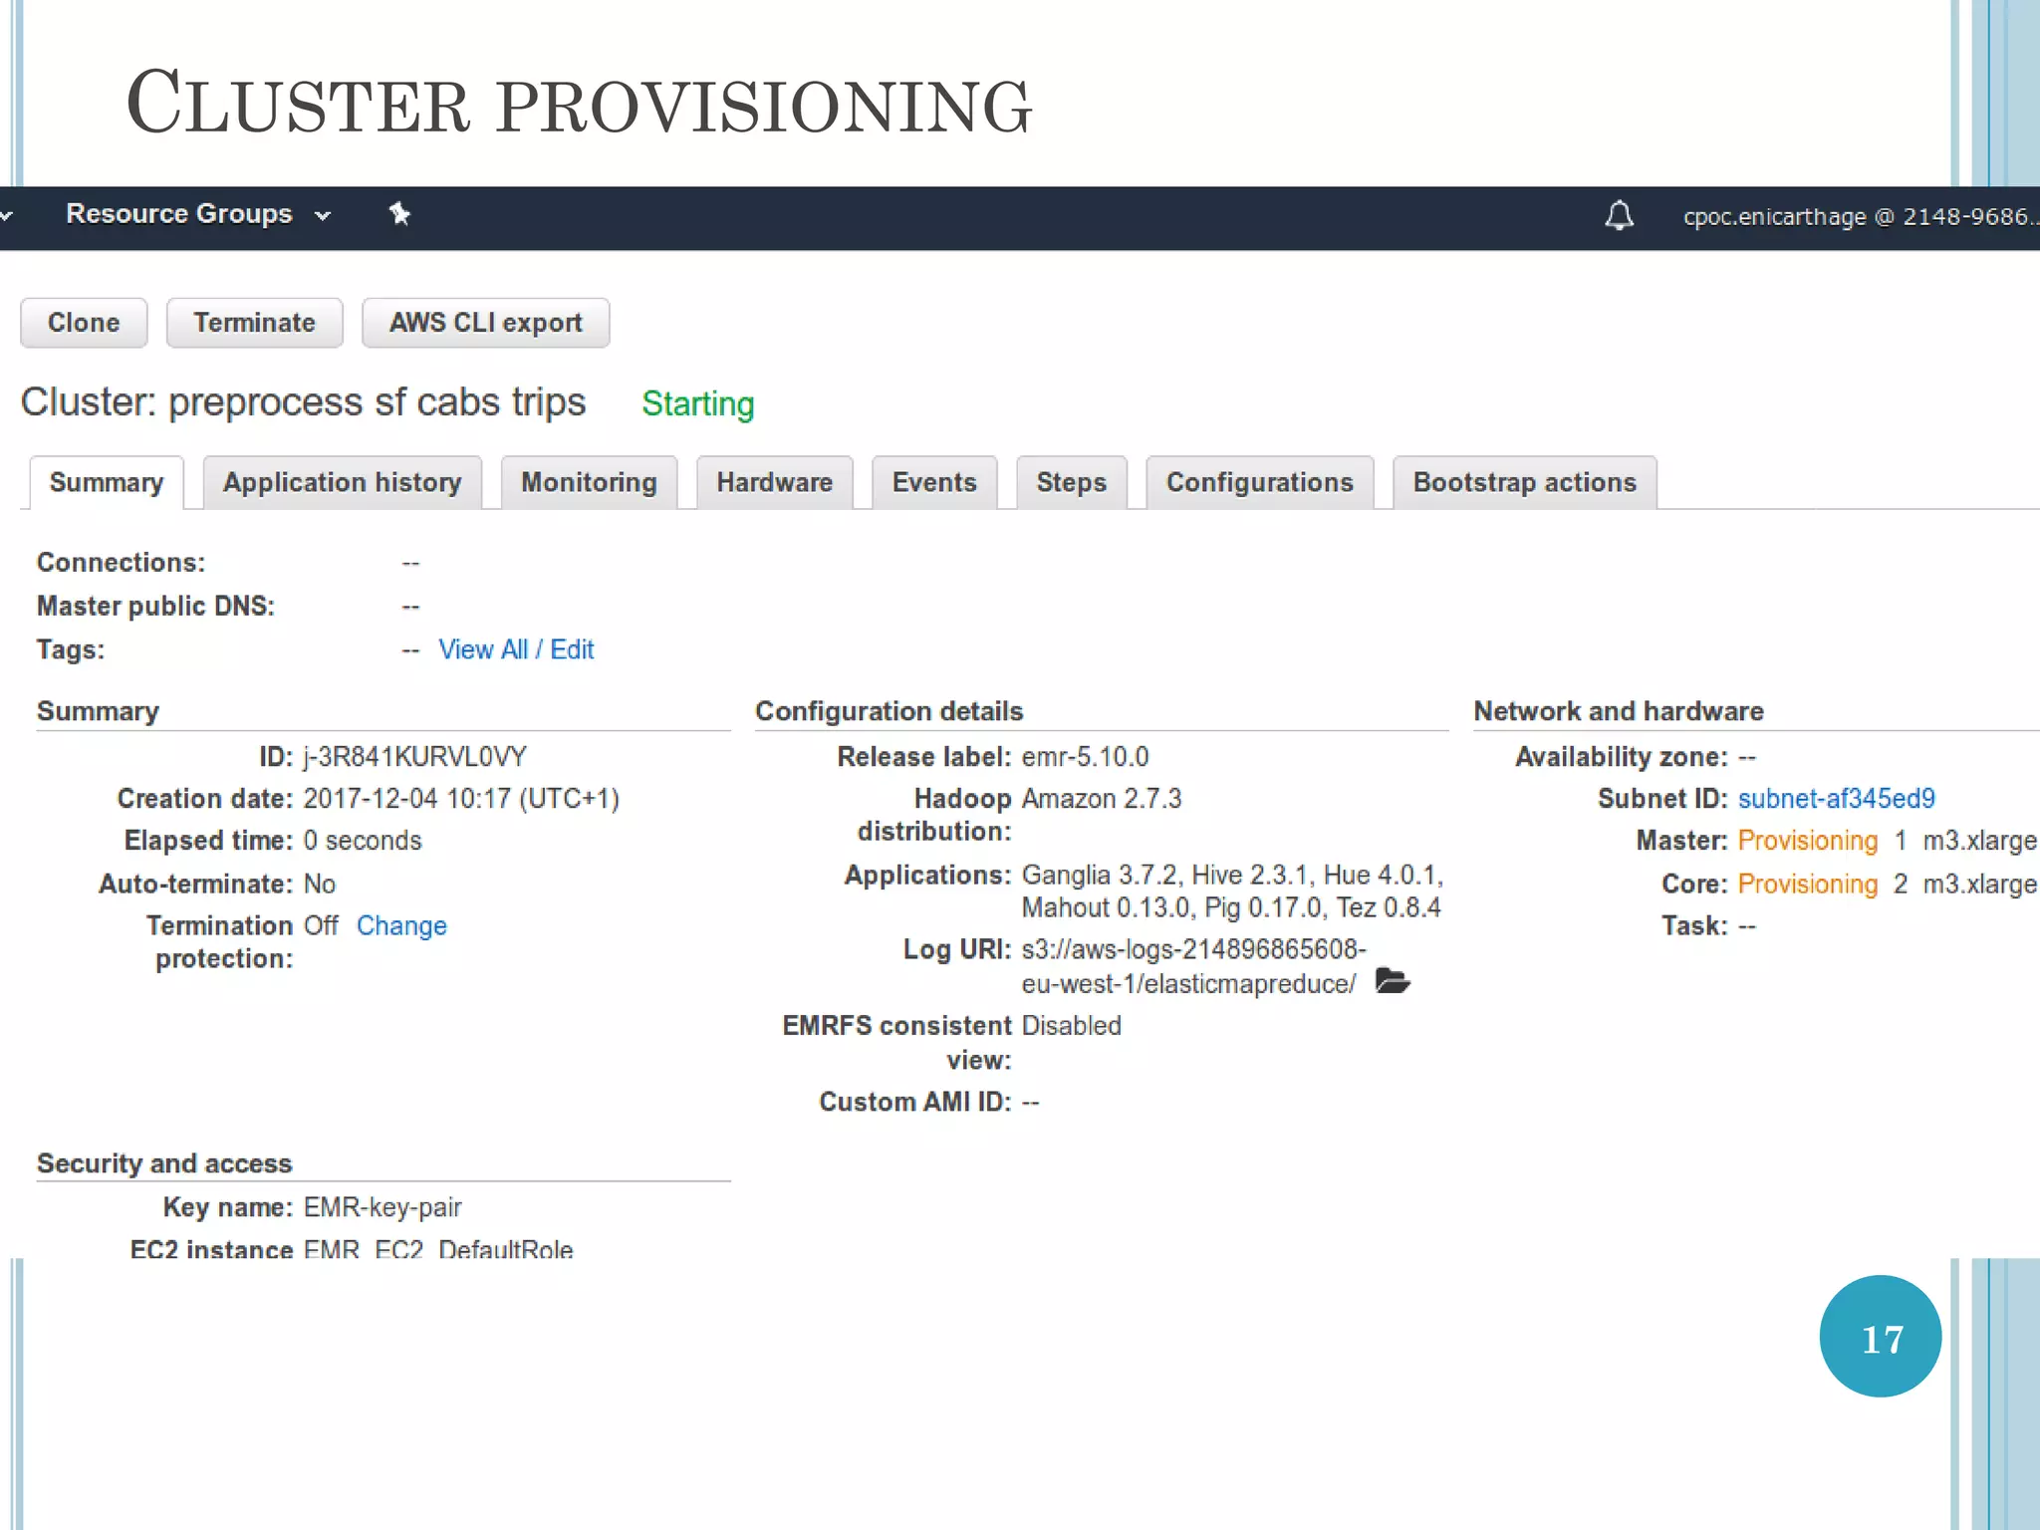
Task: Click the Core Provisioning status
Action: pos(1807,884)
